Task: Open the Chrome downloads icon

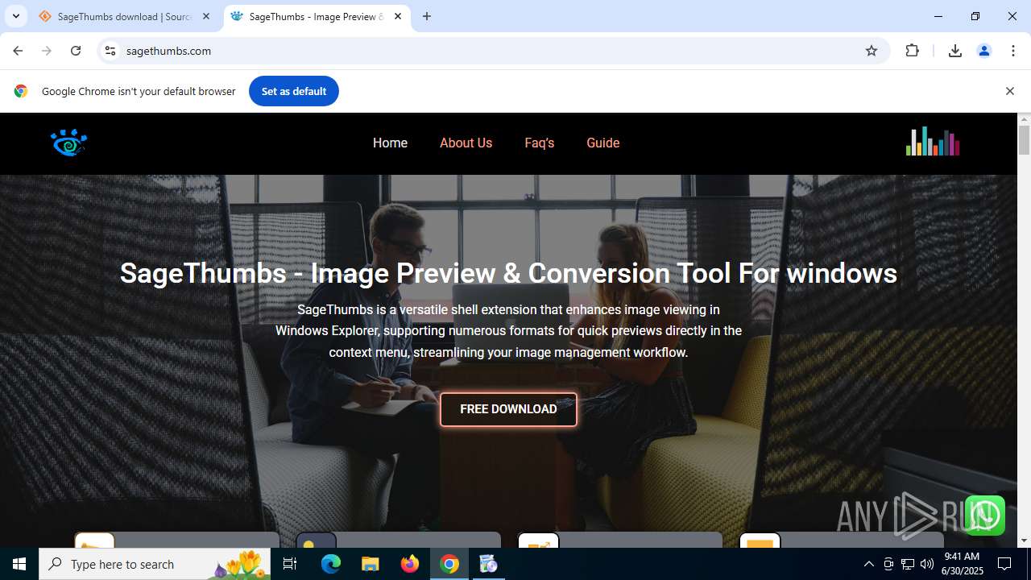Action: point(955,51)
